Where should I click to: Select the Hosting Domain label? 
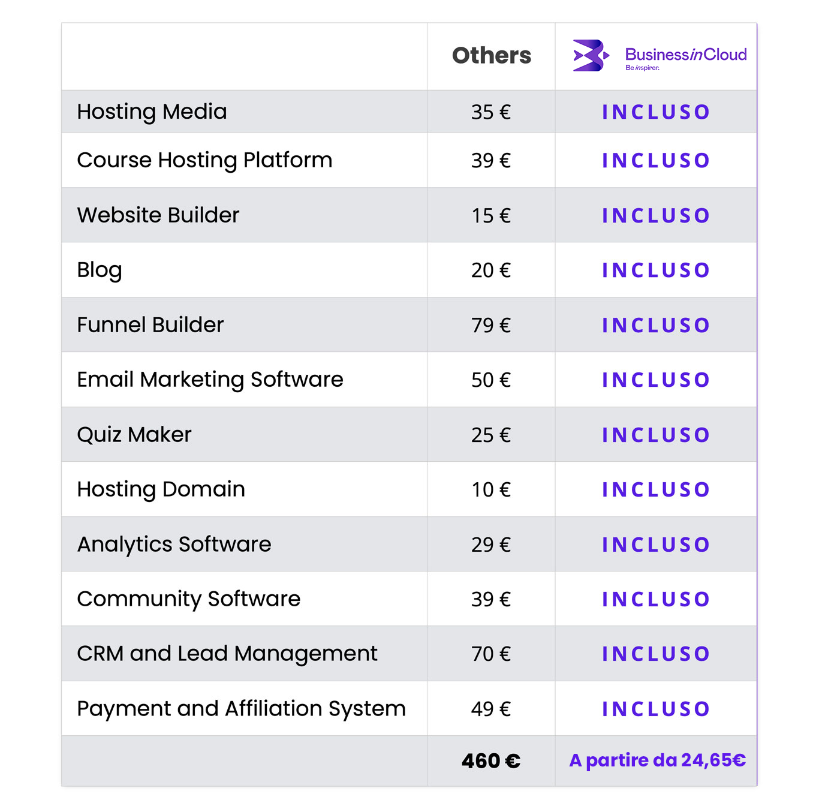click(x=161, y=489)
